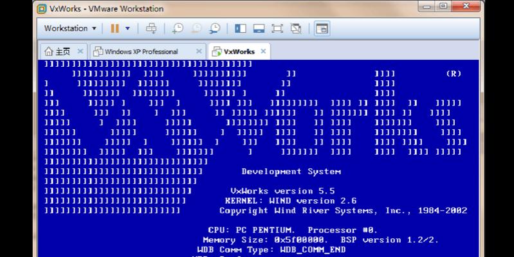514x257 pixels.
Task: Click the 'BSP version 1.2/2.' text
Action: (x=390, y=240)
